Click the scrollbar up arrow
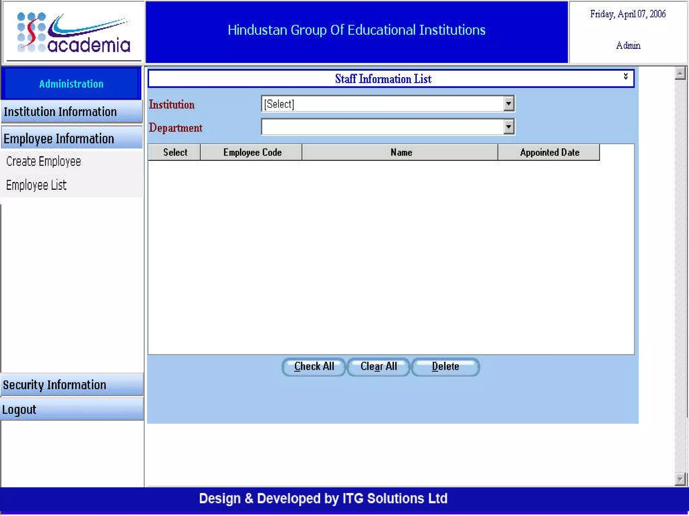Viewport: 689px width, 516px height. 680,73
